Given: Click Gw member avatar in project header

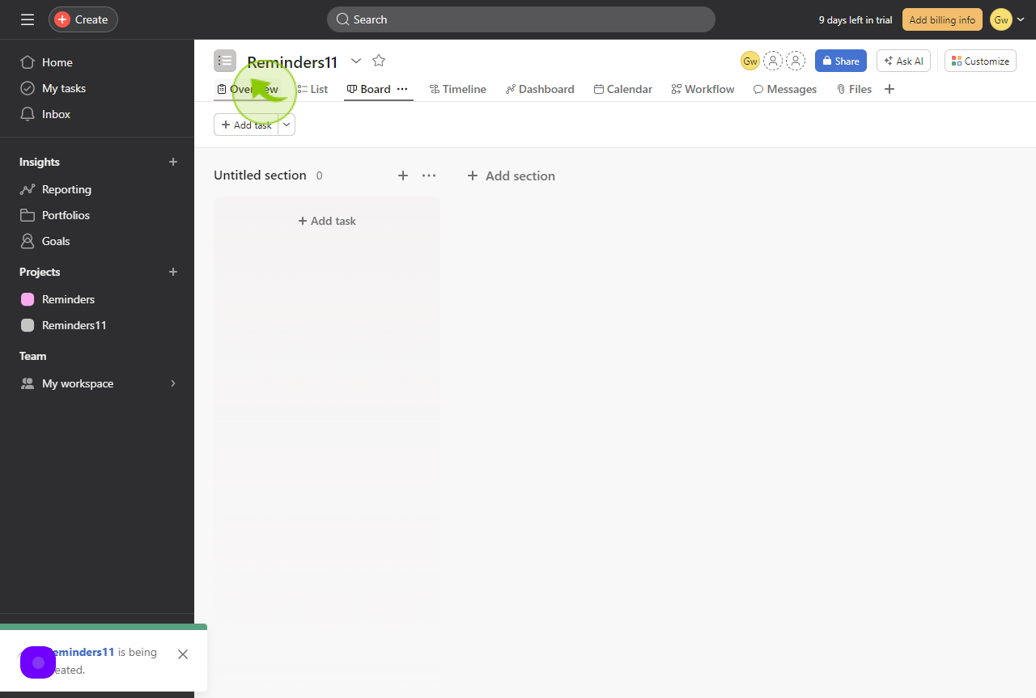Looking at the screenshot, I should [x=750, y=61].
